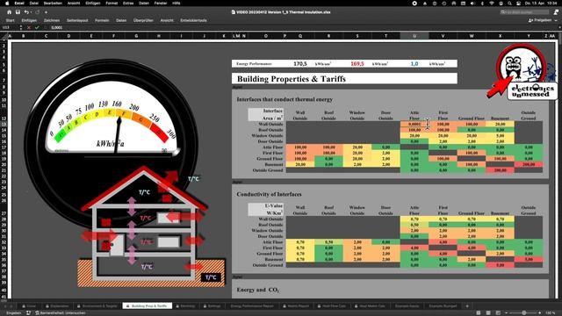The height and width of the screenshot is (316, 562).
Task: Switch to the Heat Flow Calc sheet tab
Action: point(331,306)
